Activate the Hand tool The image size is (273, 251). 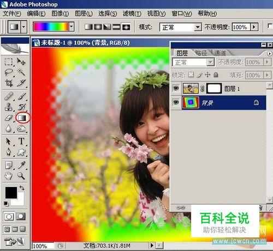click(8, 176)
